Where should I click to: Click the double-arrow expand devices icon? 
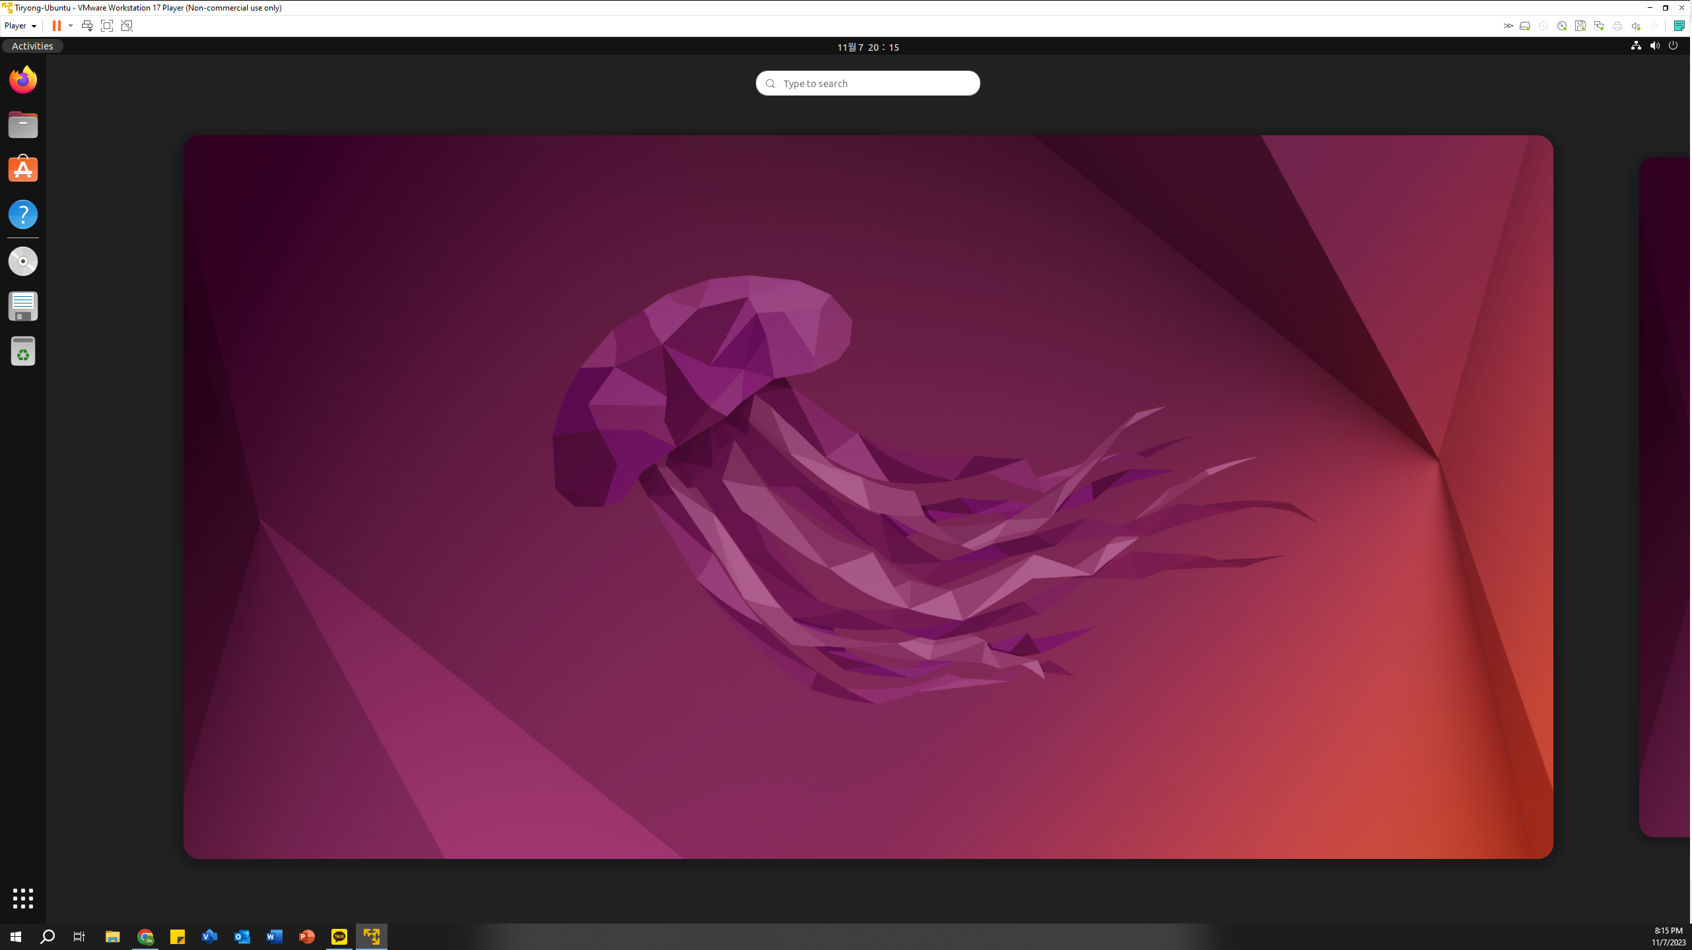[x=1508, y=26]
